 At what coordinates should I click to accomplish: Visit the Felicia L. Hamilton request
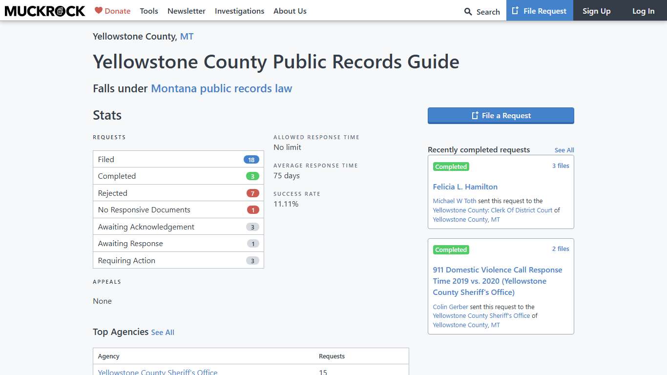click(465, 187)
